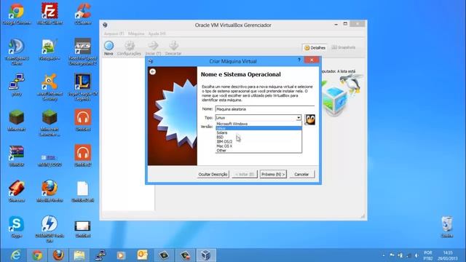The image size is (466, 262).
Task: Select IBM OS/2 from Tipo list
Action: [258, 142]
